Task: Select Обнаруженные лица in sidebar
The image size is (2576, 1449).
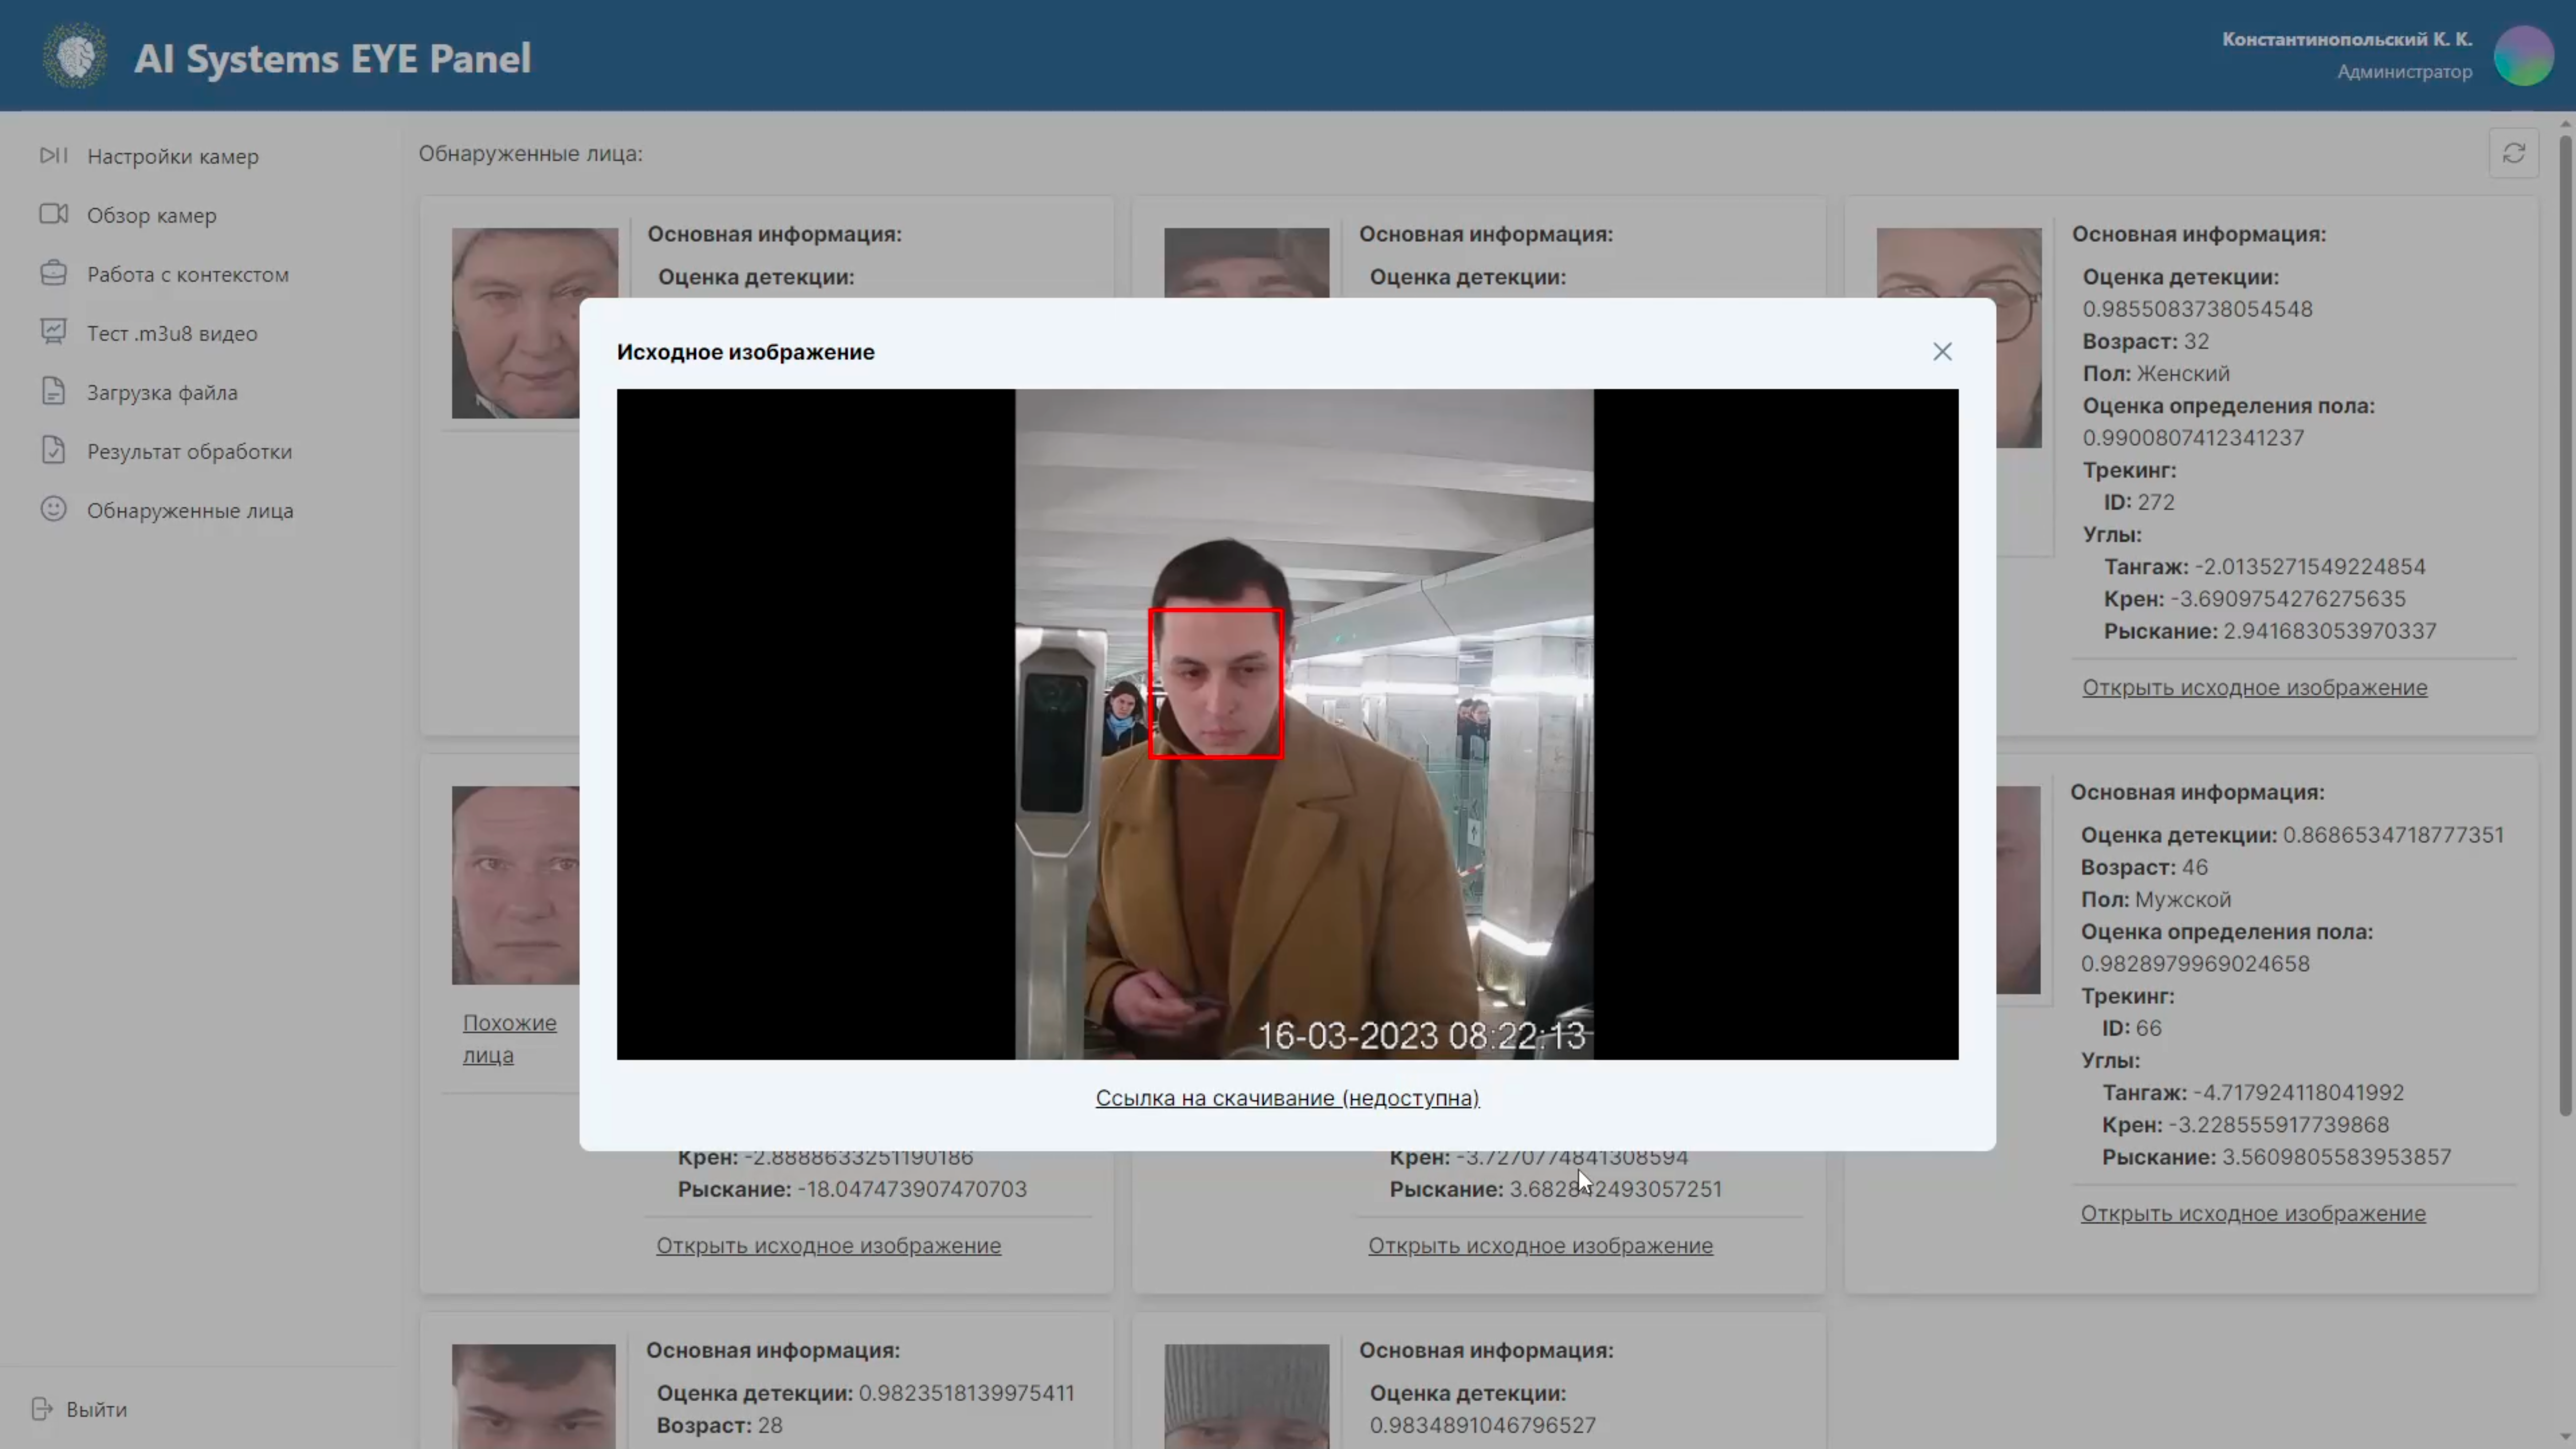Action: [190, 510]
